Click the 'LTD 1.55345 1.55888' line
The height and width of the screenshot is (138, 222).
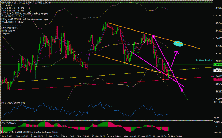click(x=13, y=11)
